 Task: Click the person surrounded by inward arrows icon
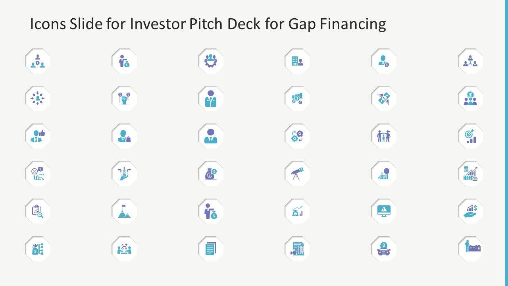38,98
